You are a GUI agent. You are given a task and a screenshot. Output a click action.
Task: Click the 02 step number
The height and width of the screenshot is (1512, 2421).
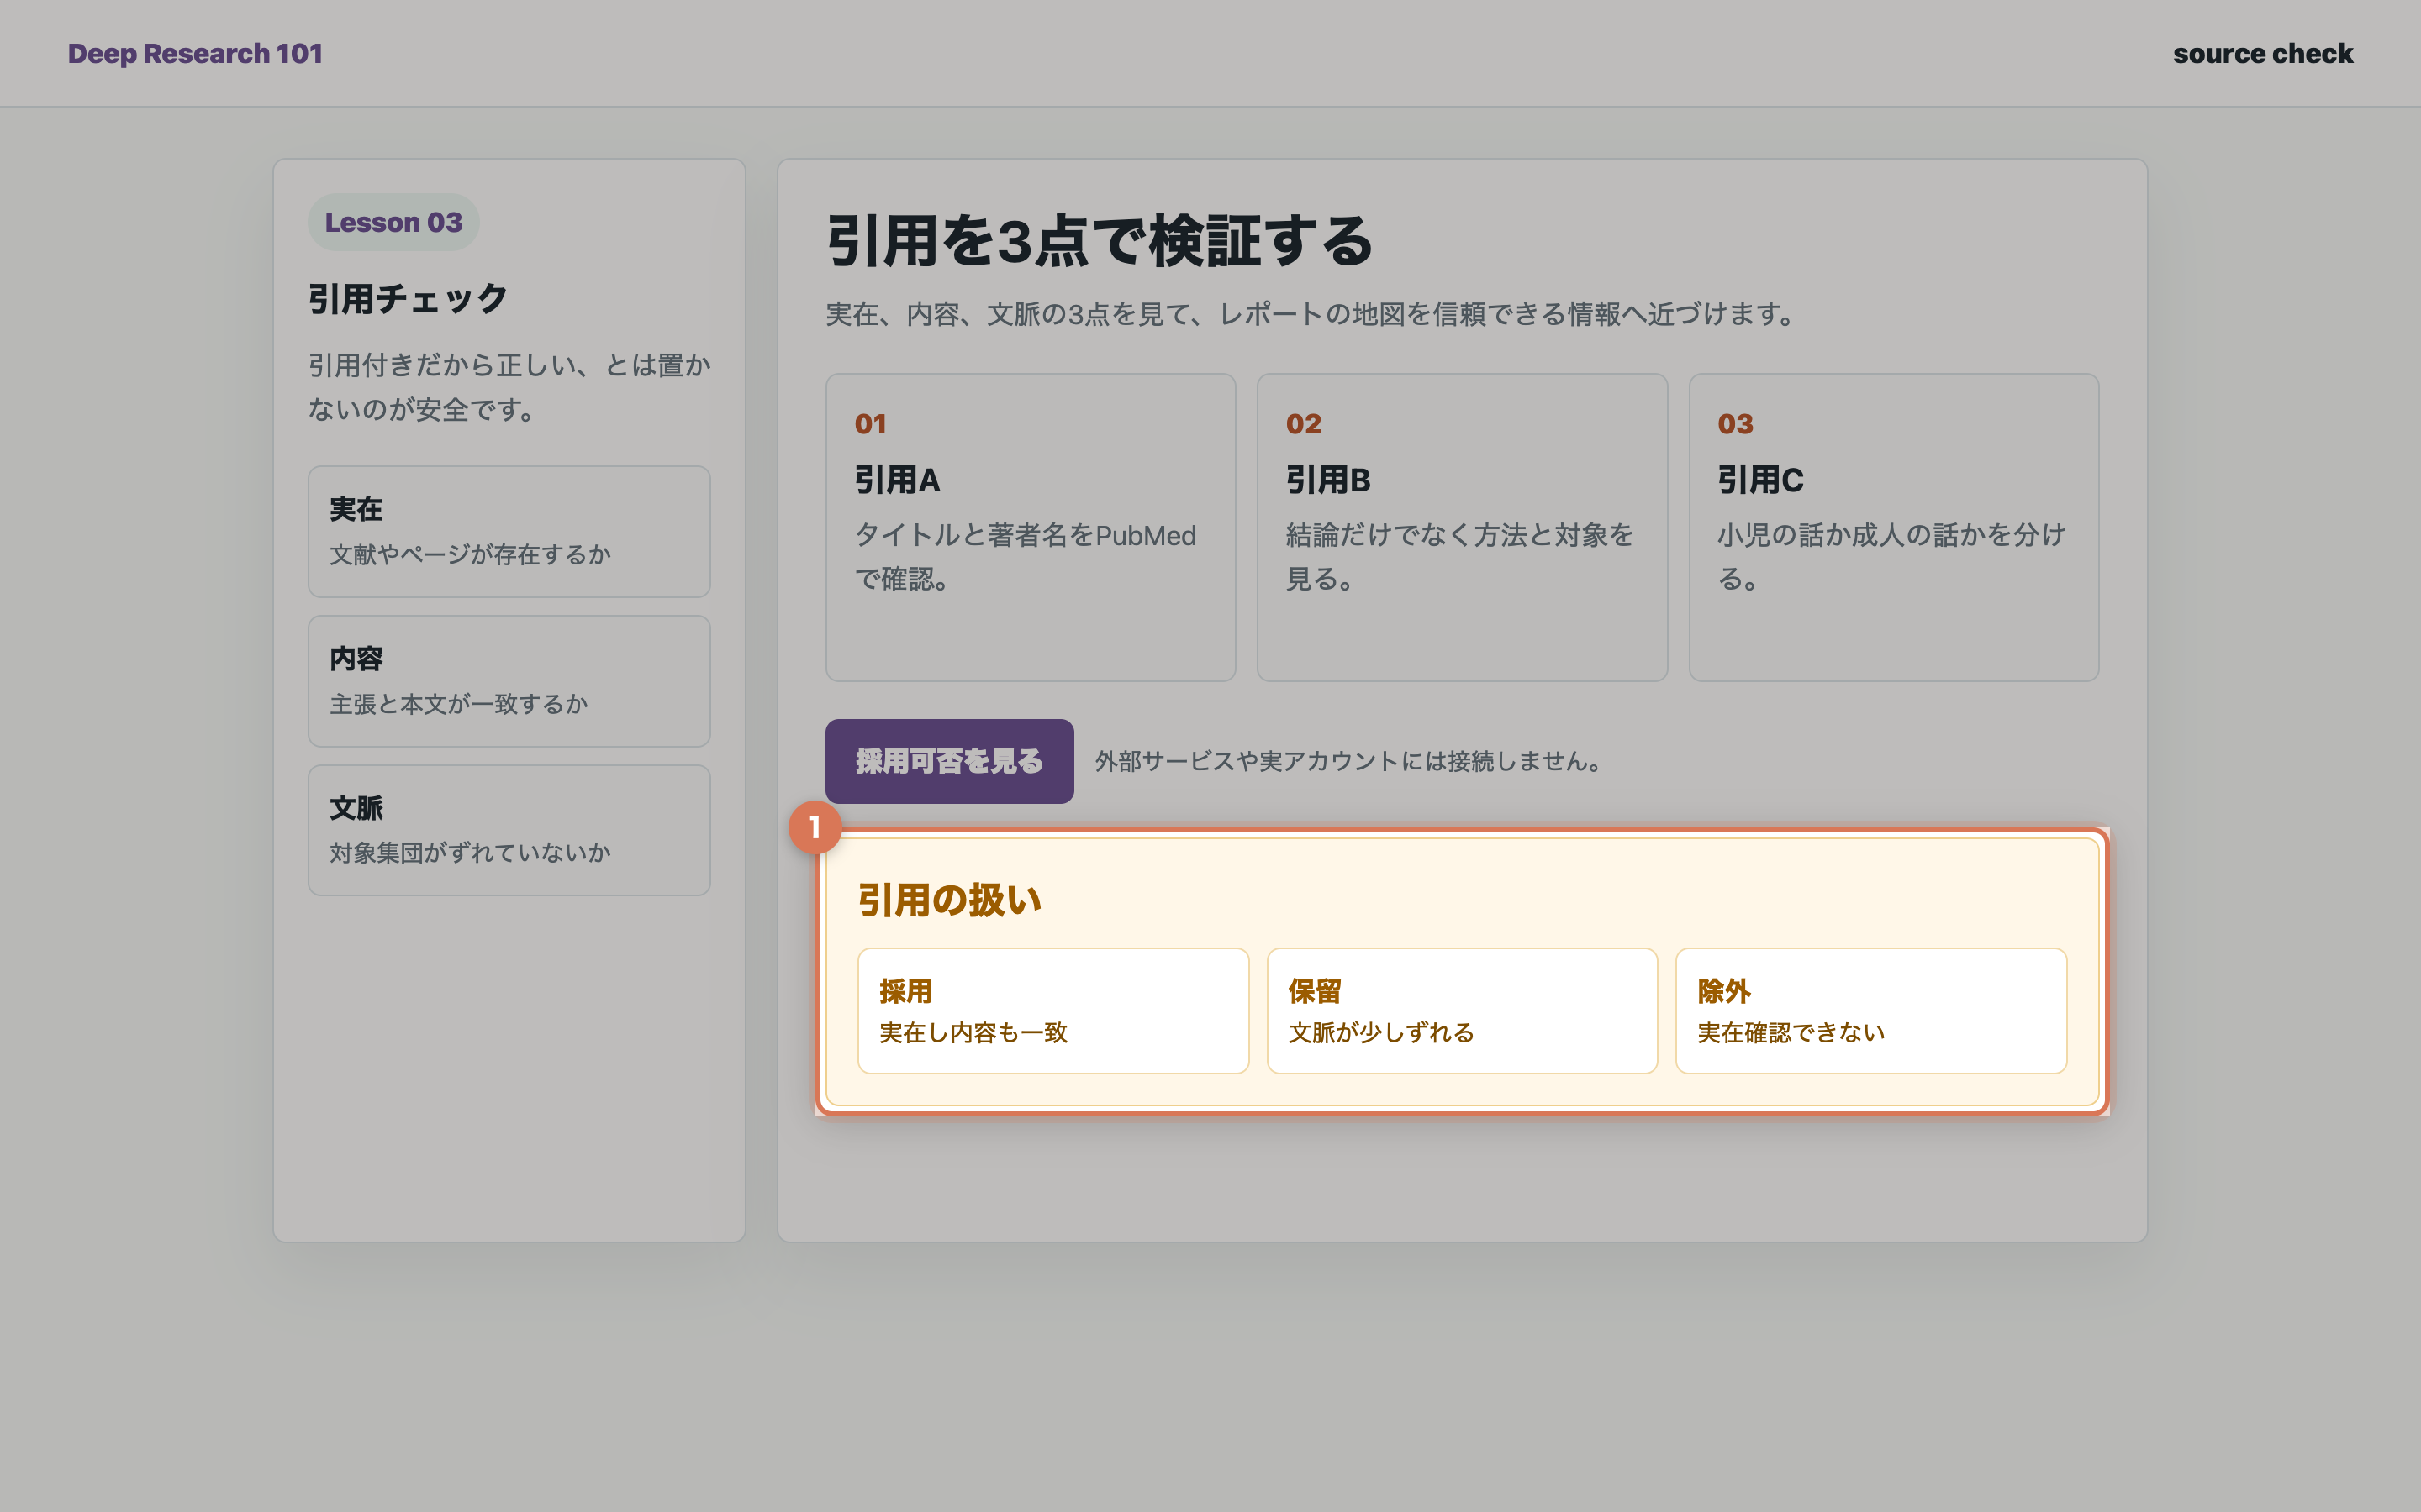tap(1304, 424)
